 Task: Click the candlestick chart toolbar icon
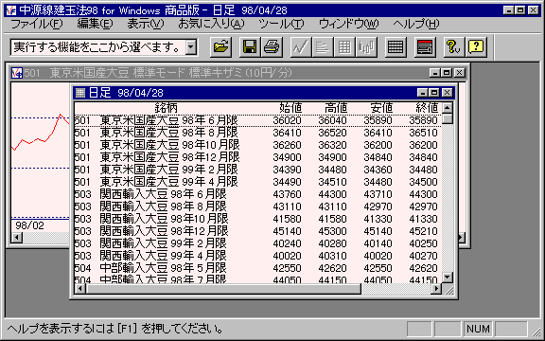click(x=366, y=47)
